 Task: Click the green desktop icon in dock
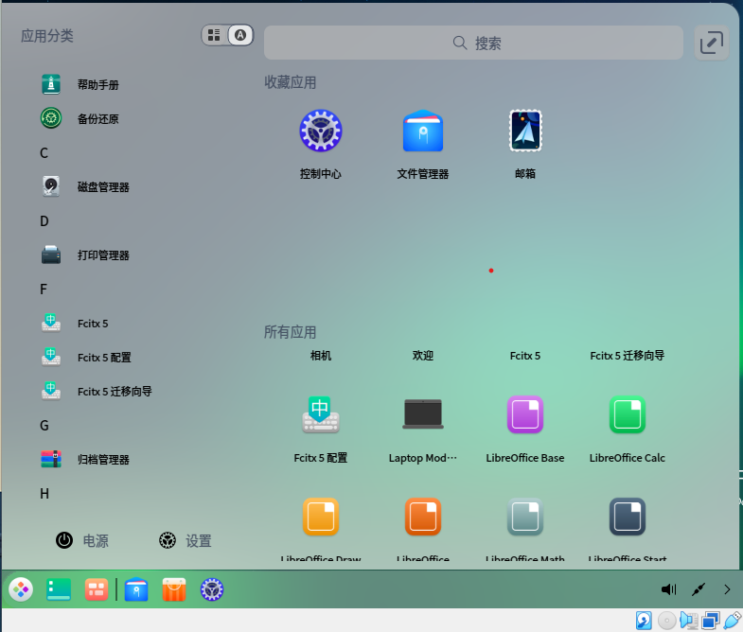click(x=59, y=589)
